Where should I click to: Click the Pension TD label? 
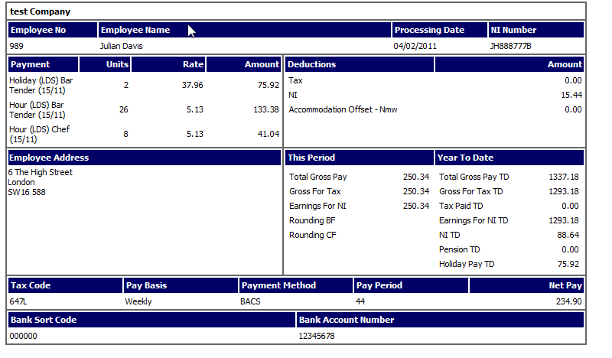point(460,249)
